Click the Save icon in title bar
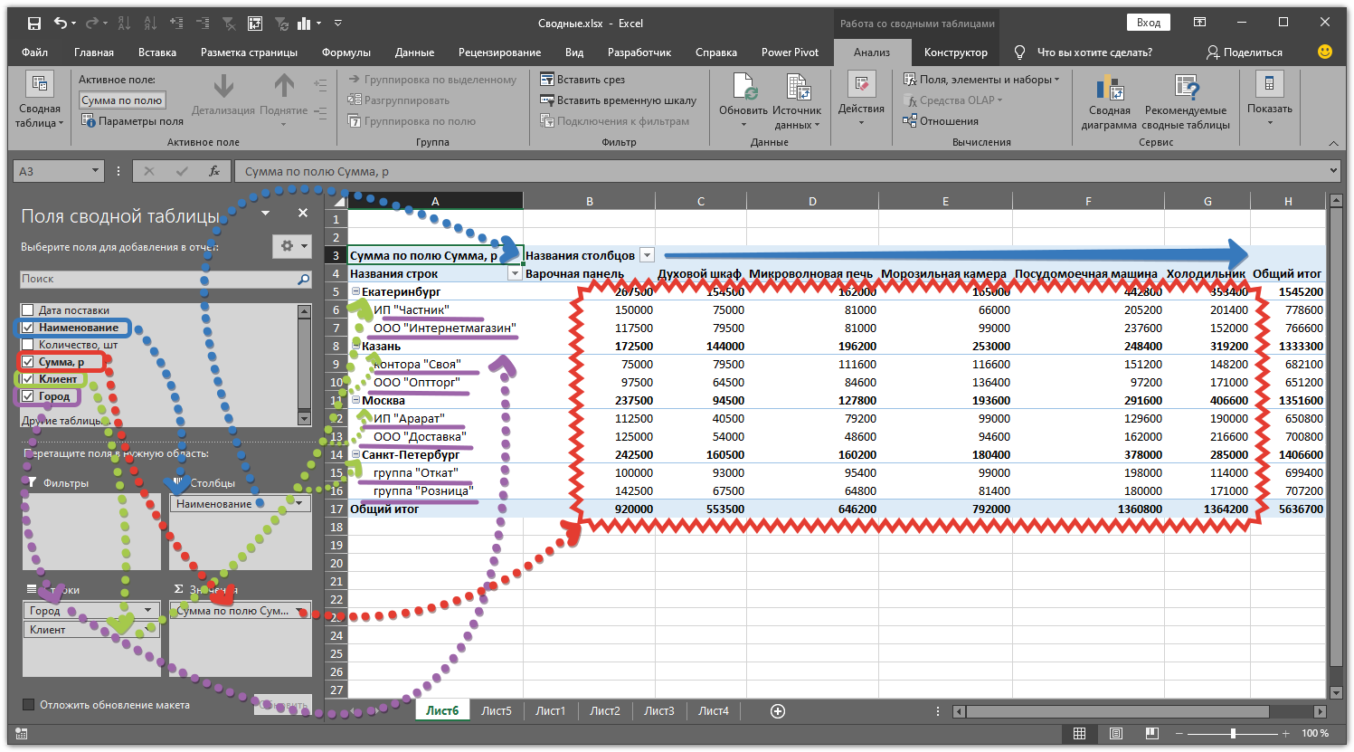Viewport: 1354px width, 752px height. (x=33, y=24)
